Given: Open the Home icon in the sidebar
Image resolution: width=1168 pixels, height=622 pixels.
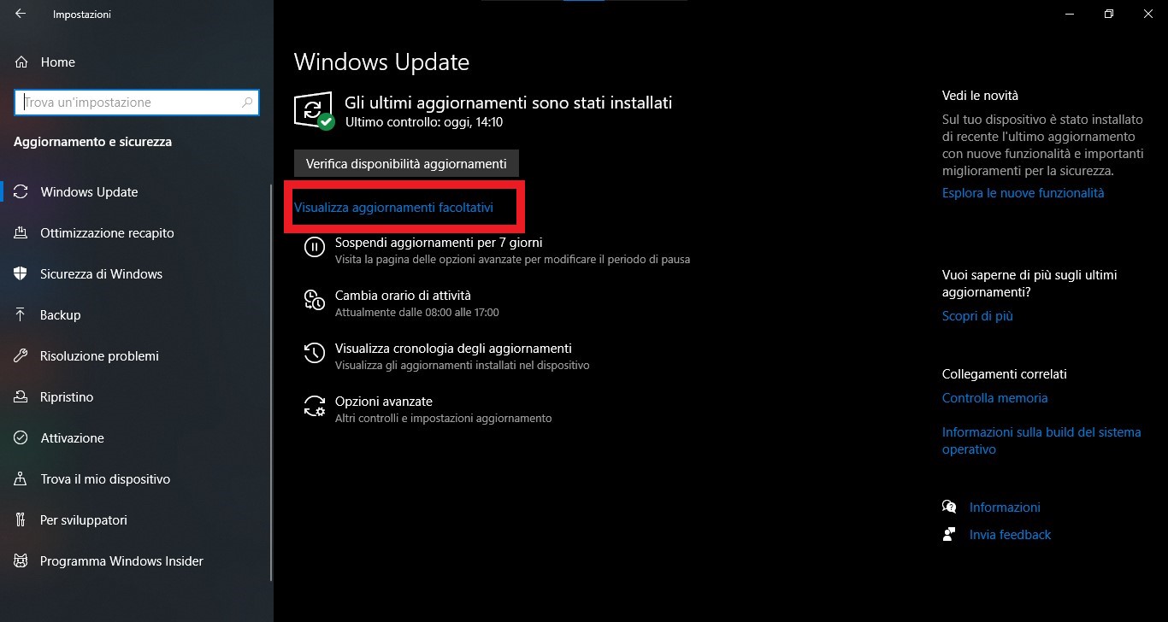Looking at the screenshot, I should point(22,62).
